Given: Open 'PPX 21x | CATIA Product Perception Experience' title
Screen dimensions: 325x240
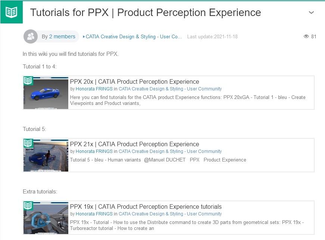Looking at the screenshot, I should pos(134,144).
